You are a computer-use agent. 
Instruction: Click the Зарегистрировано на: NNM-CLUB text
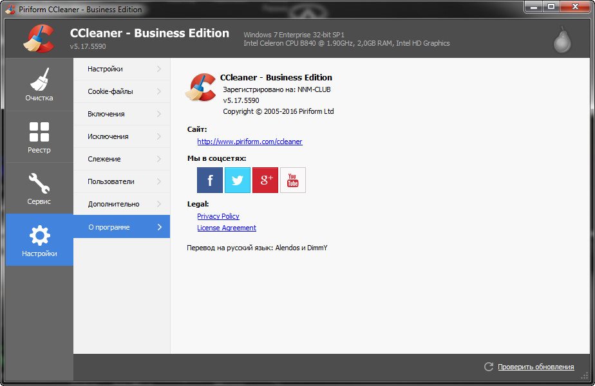277,89
